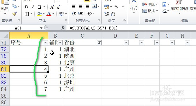Click the Select All corner of the grid

tap(5, 36)
